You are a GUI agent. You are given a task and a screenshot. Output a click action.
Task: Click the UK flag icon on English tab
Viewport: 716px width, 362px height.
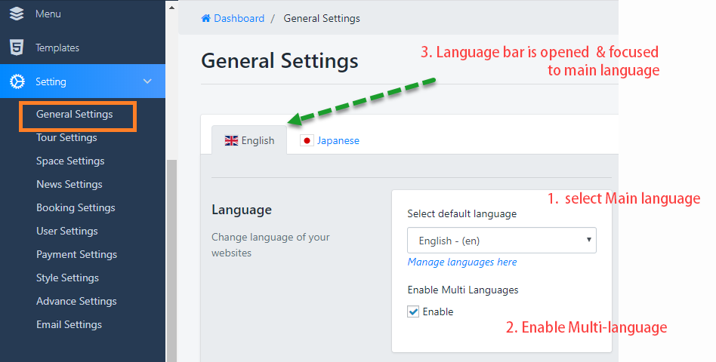pyautogui.click(x=231, y=140)
